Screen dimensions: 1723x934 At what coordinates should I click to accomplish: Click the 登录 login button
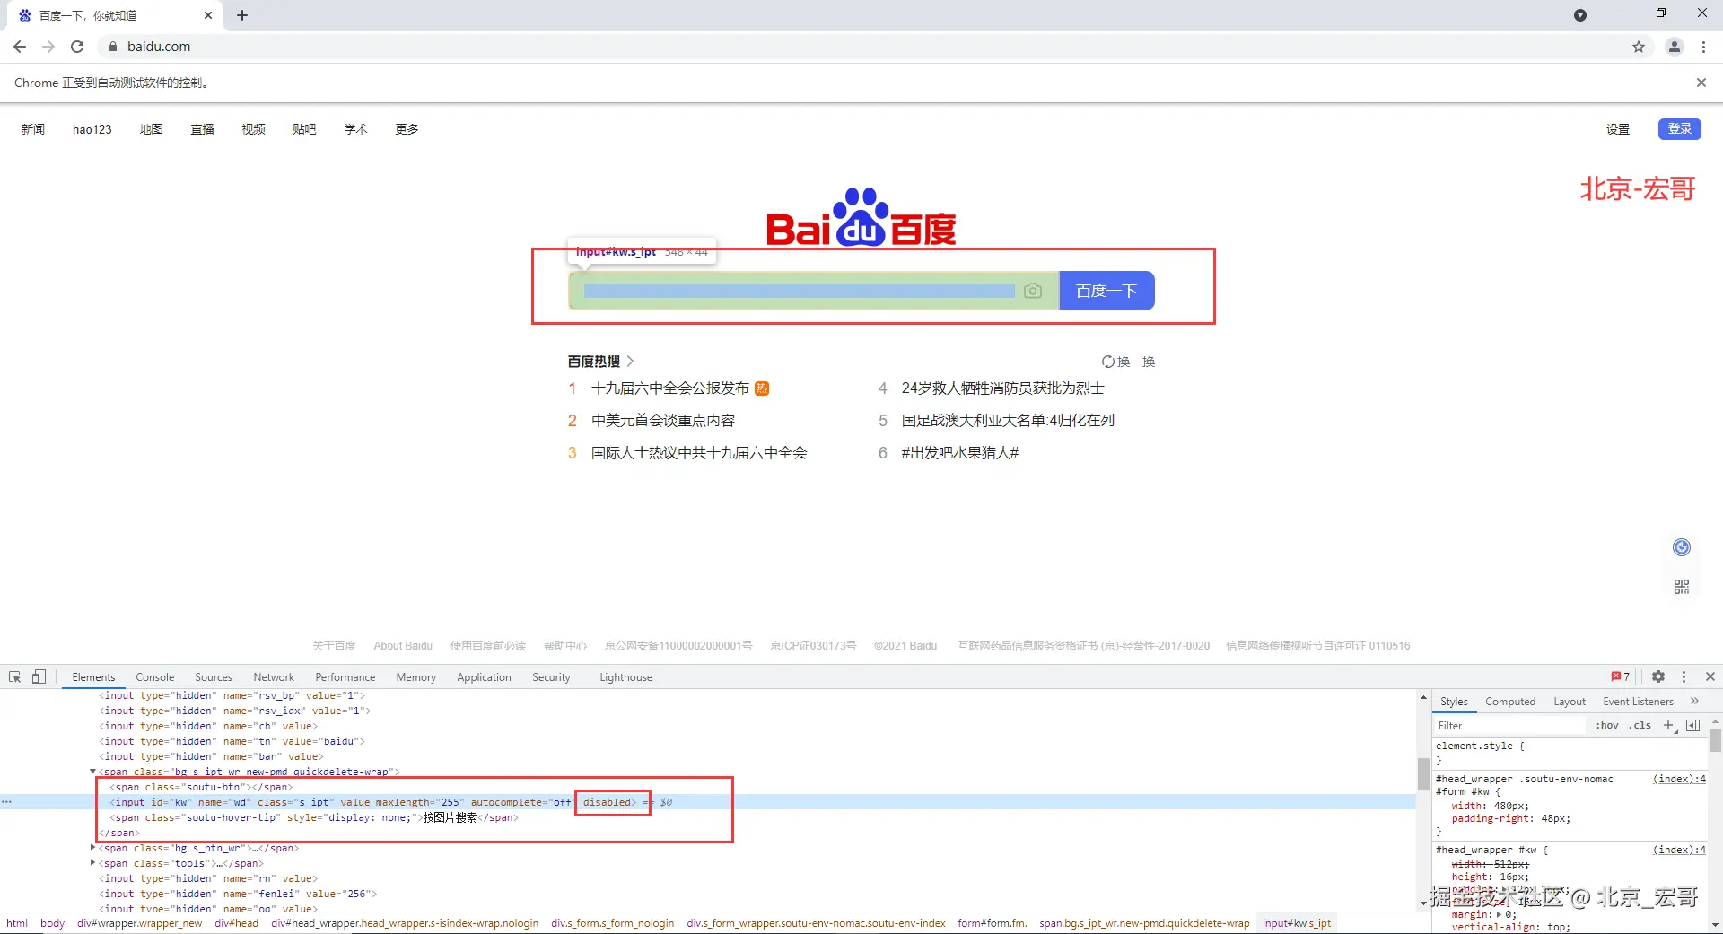coord(1680,129)
